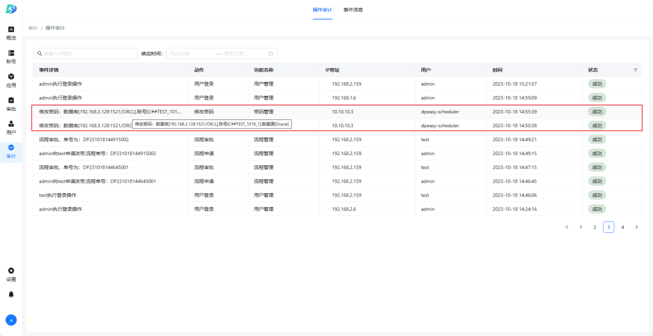Click test执行登录操作 event
Viewport: 653px width, 336px height.
pyautogui.click(x=57, y=195)
